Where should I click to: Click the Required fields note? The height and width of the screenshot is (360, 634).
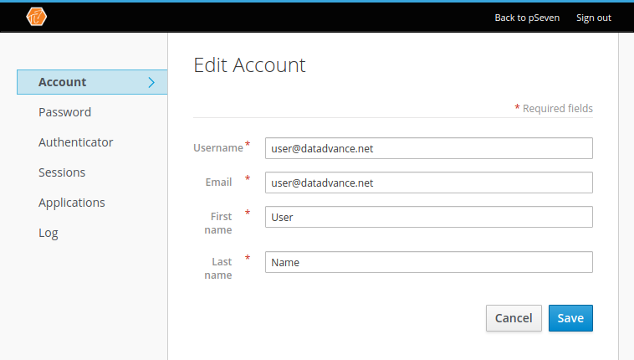(x=554, y=108)
